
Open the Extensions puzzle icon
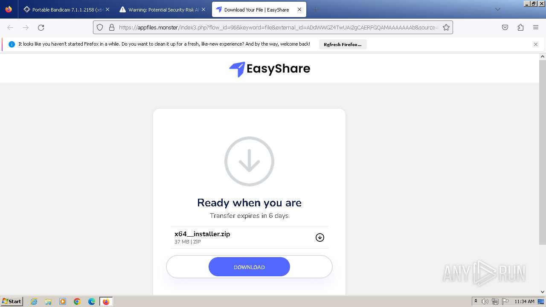coord(520,27)
